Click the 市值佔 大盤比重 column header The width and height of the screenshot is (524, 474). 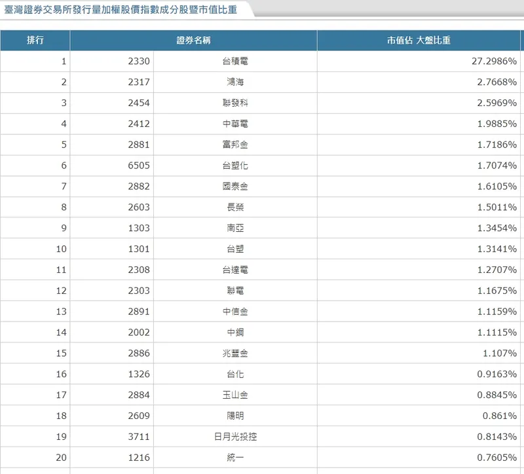click(x=419, y=41)
